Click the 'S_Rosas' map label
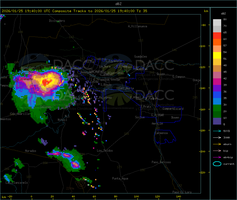Viewport: 237px width, 200px height. click(x=106, y=85)
